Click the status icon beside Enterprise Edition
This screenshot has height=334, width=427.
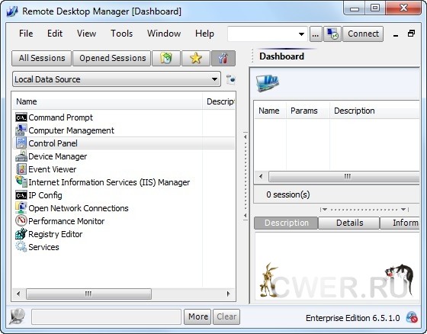412,318
